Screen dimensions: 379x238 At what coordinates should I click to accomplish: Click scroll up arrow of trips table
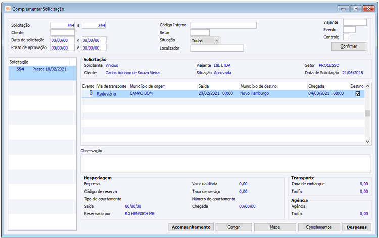(x=368, y=86)
